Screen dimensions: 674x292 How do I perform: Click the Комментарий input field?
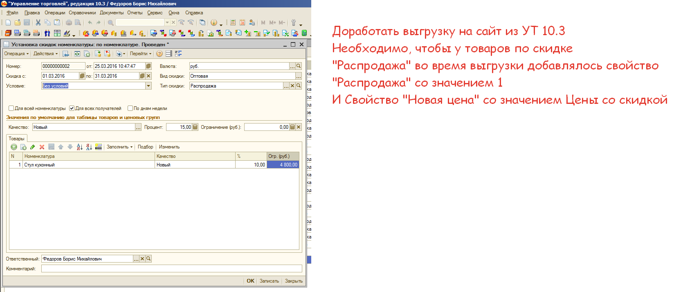point(171,269)
